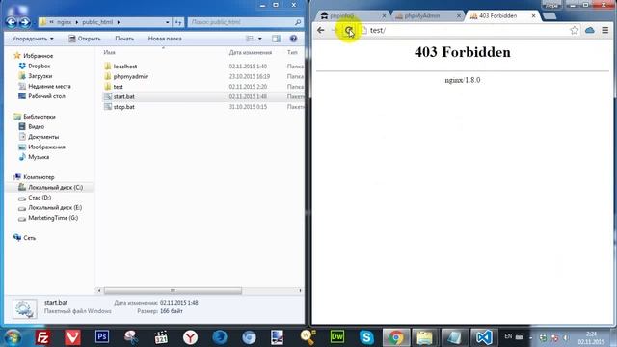Image resolution: width=617 pixels, height=347 pixels.
Task: Open Dropbox in the navigation pane
Action: (x=39, y=67)
